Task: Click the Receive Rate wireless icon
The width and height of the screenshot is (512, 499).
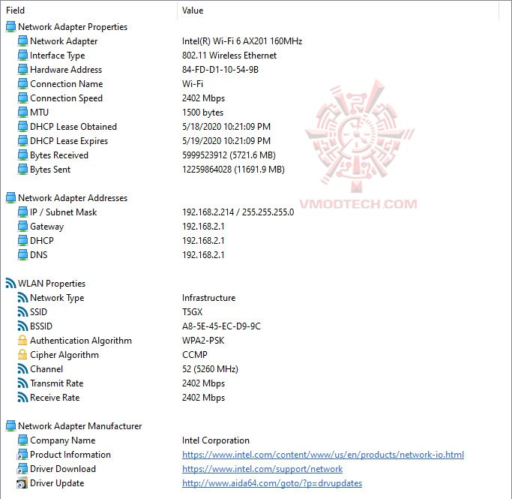Action: 22,398
